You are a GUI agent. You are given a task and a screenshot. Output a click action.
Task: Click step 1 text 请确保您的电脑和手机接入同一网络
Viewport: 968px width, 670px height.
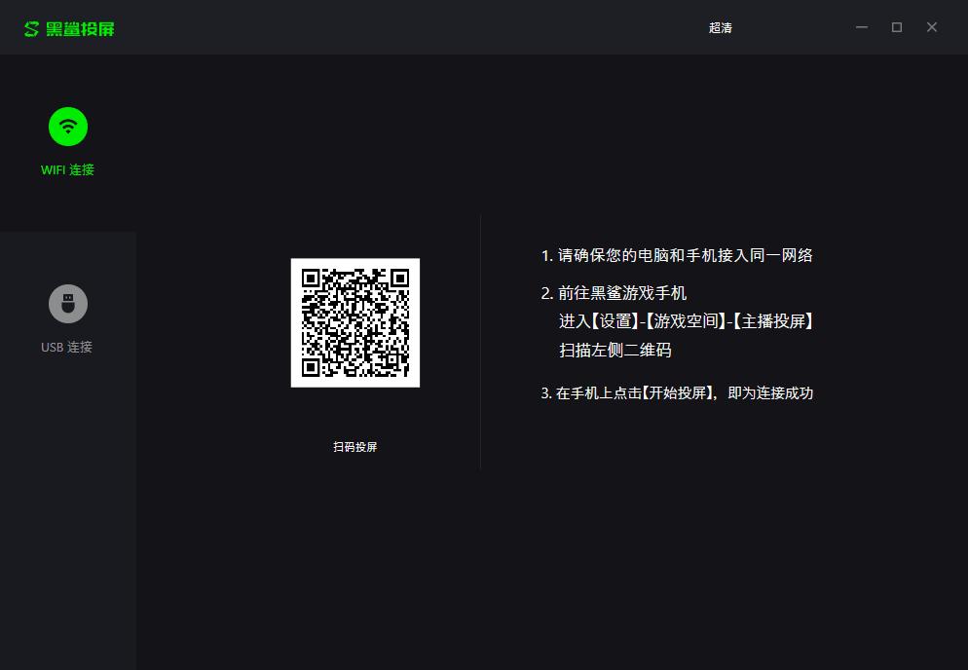[x=677, y=255]
